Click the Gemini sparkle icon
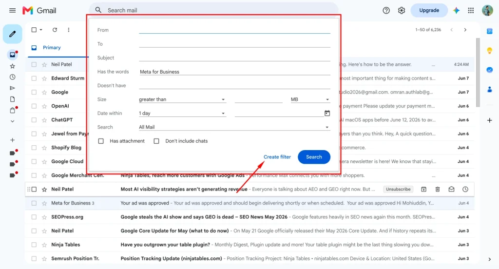The height and width of the screenshot is (269, 499). [x=456, y=11]
